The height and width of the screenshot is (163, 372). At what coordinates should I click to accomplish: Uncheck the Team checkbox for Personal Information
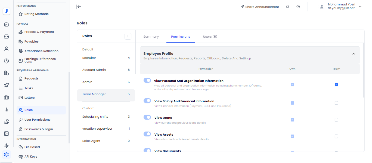pos(336,84)
